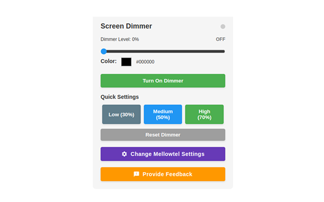Image resolution: width=324 pixels, height=202 pixels.
Task: Click the far right end of the slider track
Action: coord(224,51)
